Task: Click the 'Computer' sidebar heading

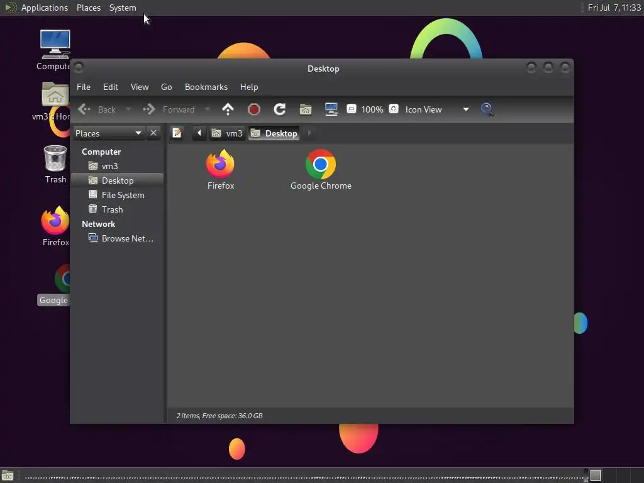Action: point(101,152)
